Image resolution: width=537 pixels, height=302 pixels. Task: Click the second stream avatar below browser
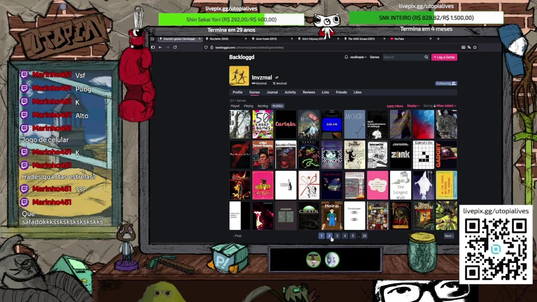332,260
